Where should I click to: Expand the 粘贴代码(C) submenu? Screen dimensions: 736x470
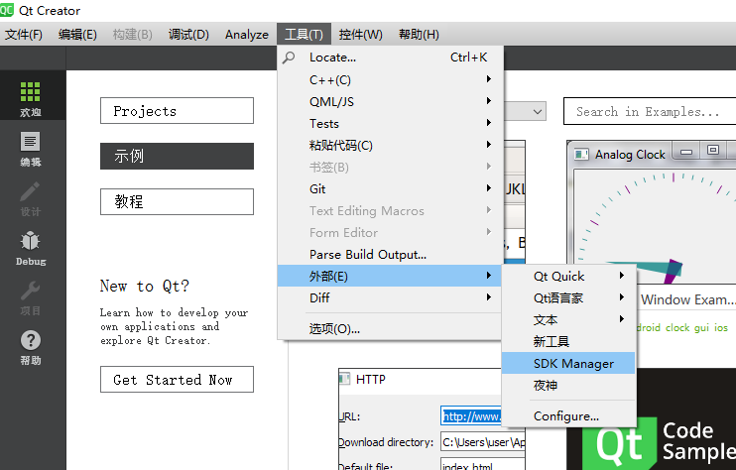(390, 145)
